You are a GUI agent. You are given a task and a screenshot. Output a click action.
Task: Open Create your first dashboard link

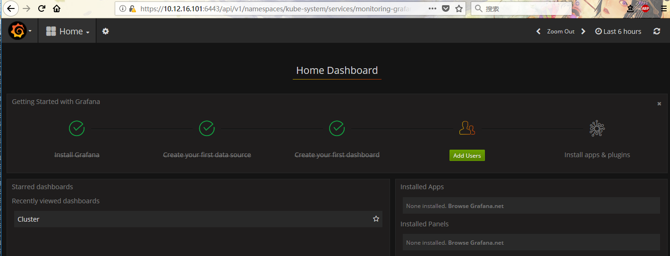(337, 155)
